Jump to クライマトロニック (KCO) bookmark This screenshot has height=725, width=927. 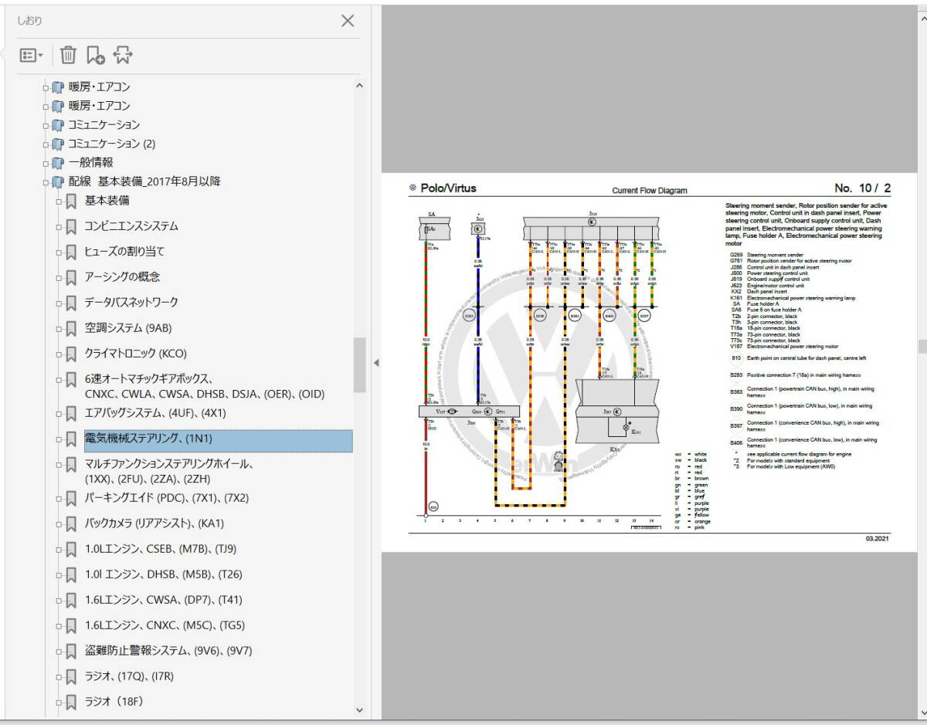click(x=136, y=354)
